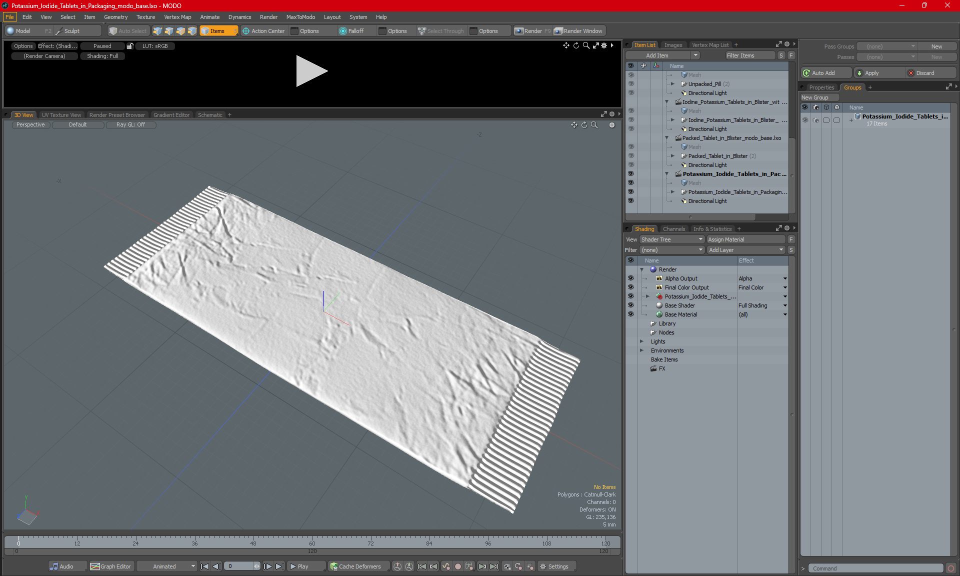Toggle visibility of Packed_Tablet_in_Blister item
The height and width of the screenshot is (576, 960).
coord(630,156)
